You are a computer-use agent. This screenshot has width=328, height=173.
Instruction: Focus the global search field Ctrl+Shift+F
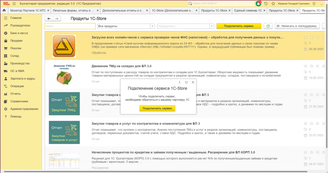tap(221, 4)
